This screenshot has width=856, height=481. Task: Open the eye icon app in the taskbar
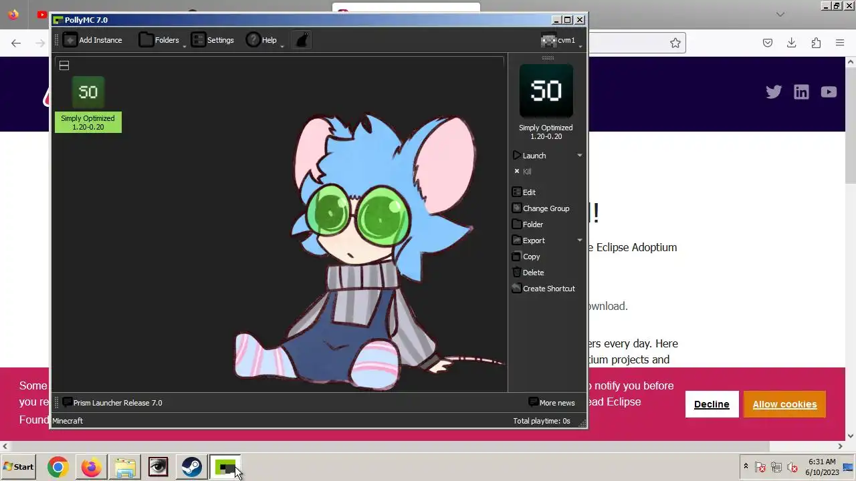pos(158,467)
